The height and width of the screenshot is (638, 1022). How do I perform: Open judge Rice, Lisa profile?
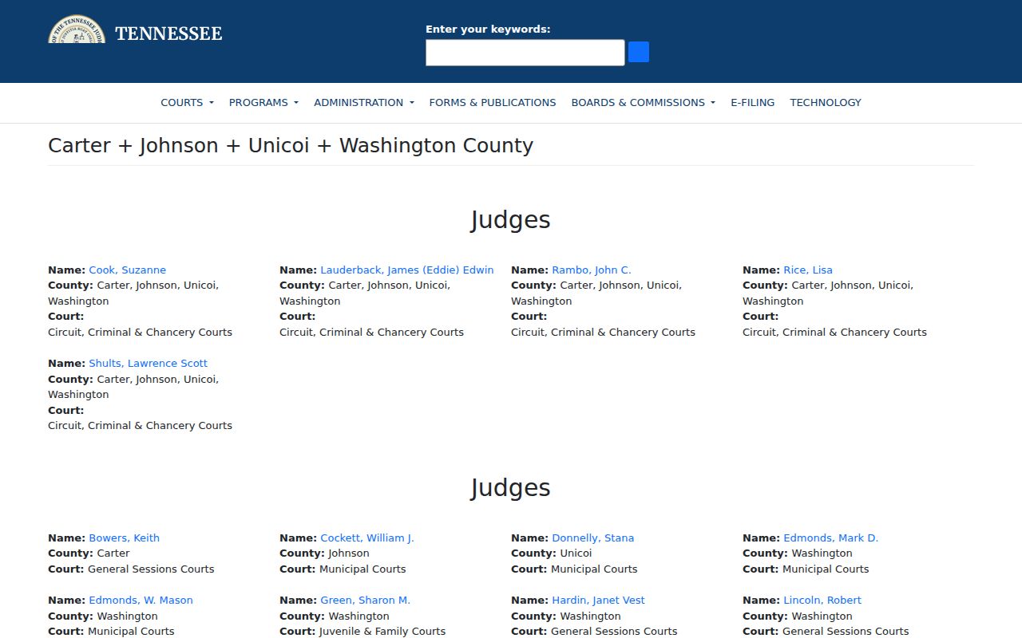point(808,270)
